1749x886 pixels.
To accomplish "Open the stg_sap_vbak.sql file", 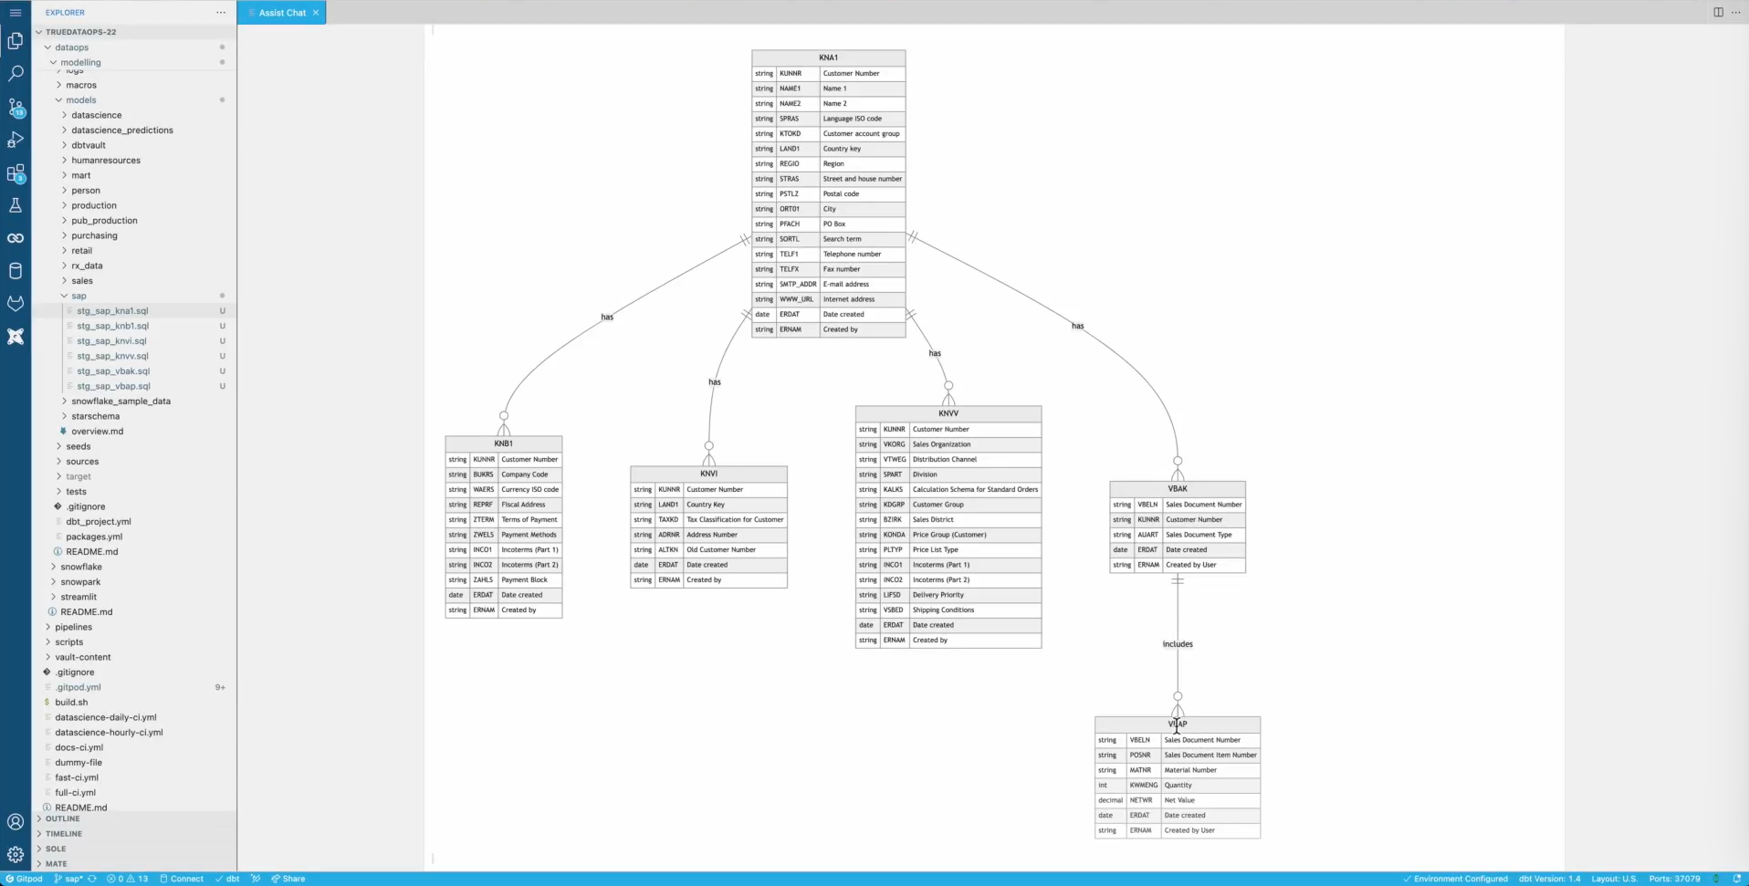I will pyautogui.click(x=111, y=371).
